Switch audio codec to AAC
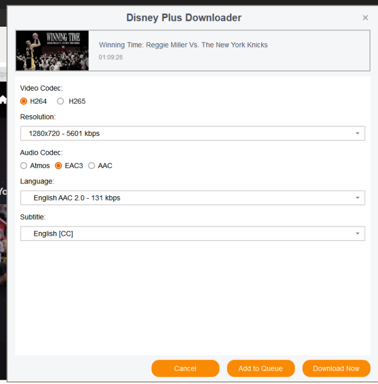378x384 pixels. click(x=92, y=166)
